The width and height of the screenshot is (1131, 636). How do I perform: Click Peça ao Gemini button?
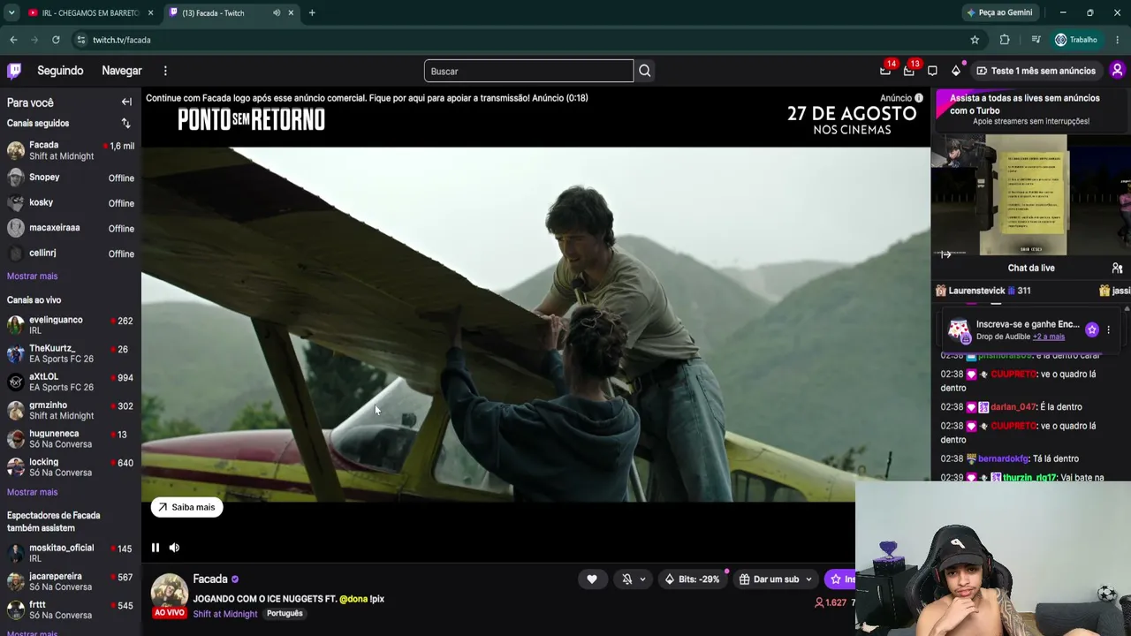tap(999, 13)
